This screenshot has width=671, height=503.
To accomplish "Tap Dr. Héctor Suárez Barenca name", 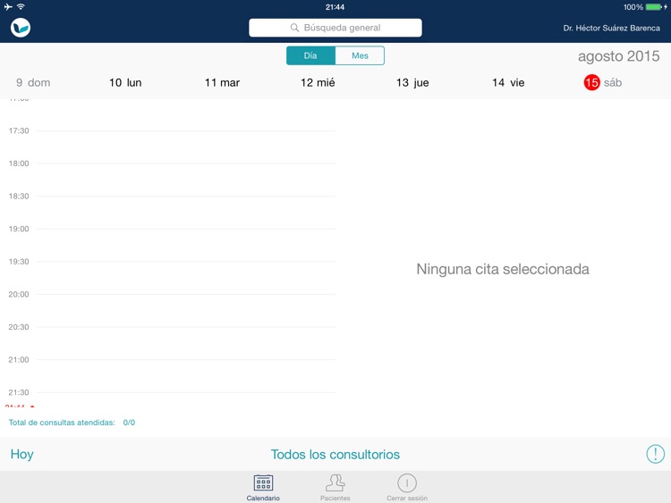I will 611,29.
